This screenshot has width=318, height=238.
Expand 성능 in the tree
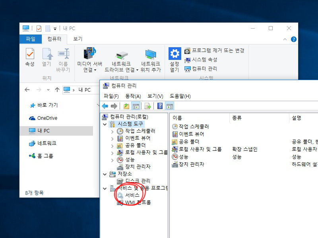[x=112, y=160]
